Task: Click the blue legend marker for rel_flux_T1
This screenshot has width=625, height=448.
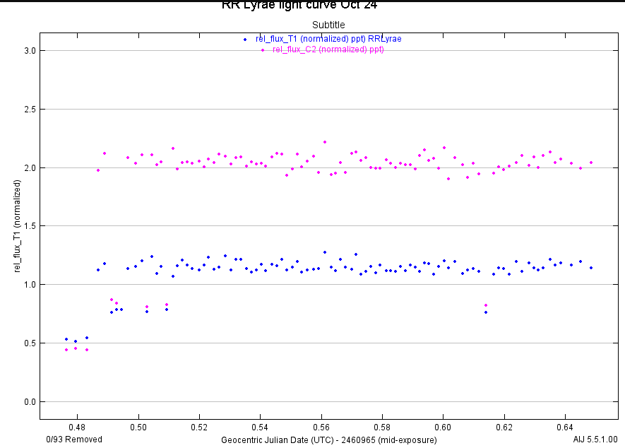Action: coord(245,39)
